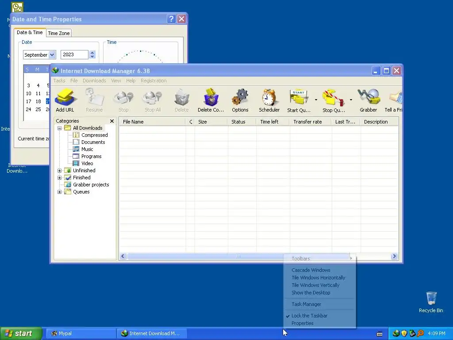This screenshot has width=453, height=340.
Task: Click the Internet Download Manager taskbar button
Action: pyautogui.click(x=152, y=333)
